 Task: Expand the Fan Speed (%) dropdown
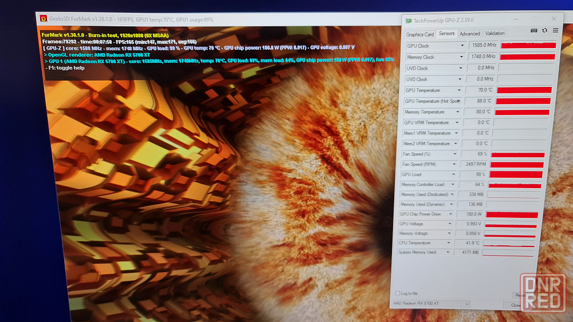click(x=454, y=154)
